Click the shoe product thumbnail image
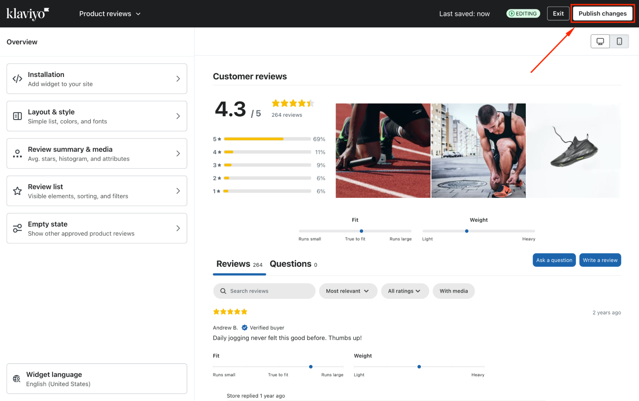 (573, 150)
